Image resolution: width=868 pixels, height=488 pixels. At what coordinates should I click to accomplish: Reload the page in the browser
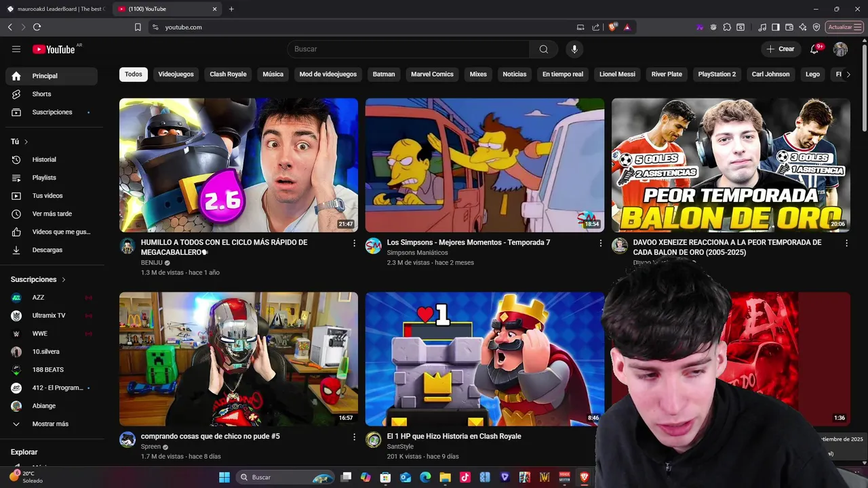pos(37,27)
